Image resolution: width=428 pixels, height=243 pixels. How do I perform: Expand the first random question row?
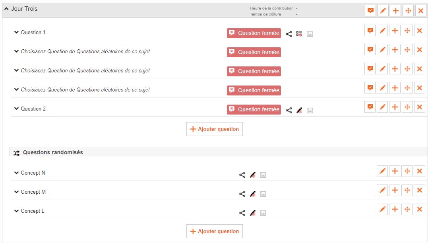pyautogui.click(x=16, y=51)
